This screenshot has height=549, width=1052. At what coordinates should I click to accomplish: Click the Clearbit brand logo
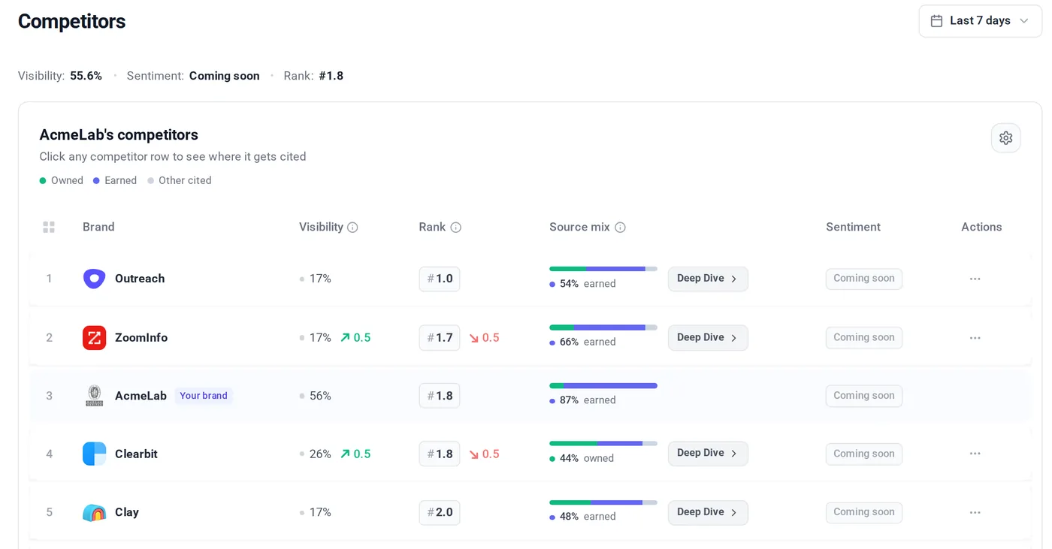[94, 454]
